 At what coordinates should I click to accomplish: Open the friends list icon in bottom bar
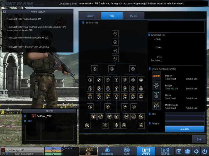coord(188,151)
